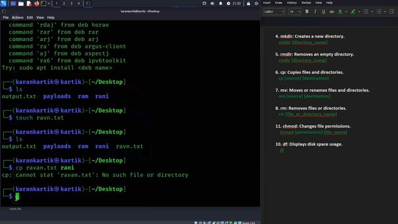Click the indent icon at toolbar end

[x=391, y=12]
